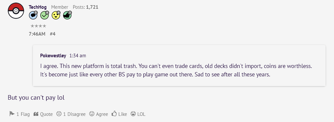Screen dimensions: 334x122
Task: Click the frowning face Disagree icon
Action: pyautogui.click(x=59, y=114)
